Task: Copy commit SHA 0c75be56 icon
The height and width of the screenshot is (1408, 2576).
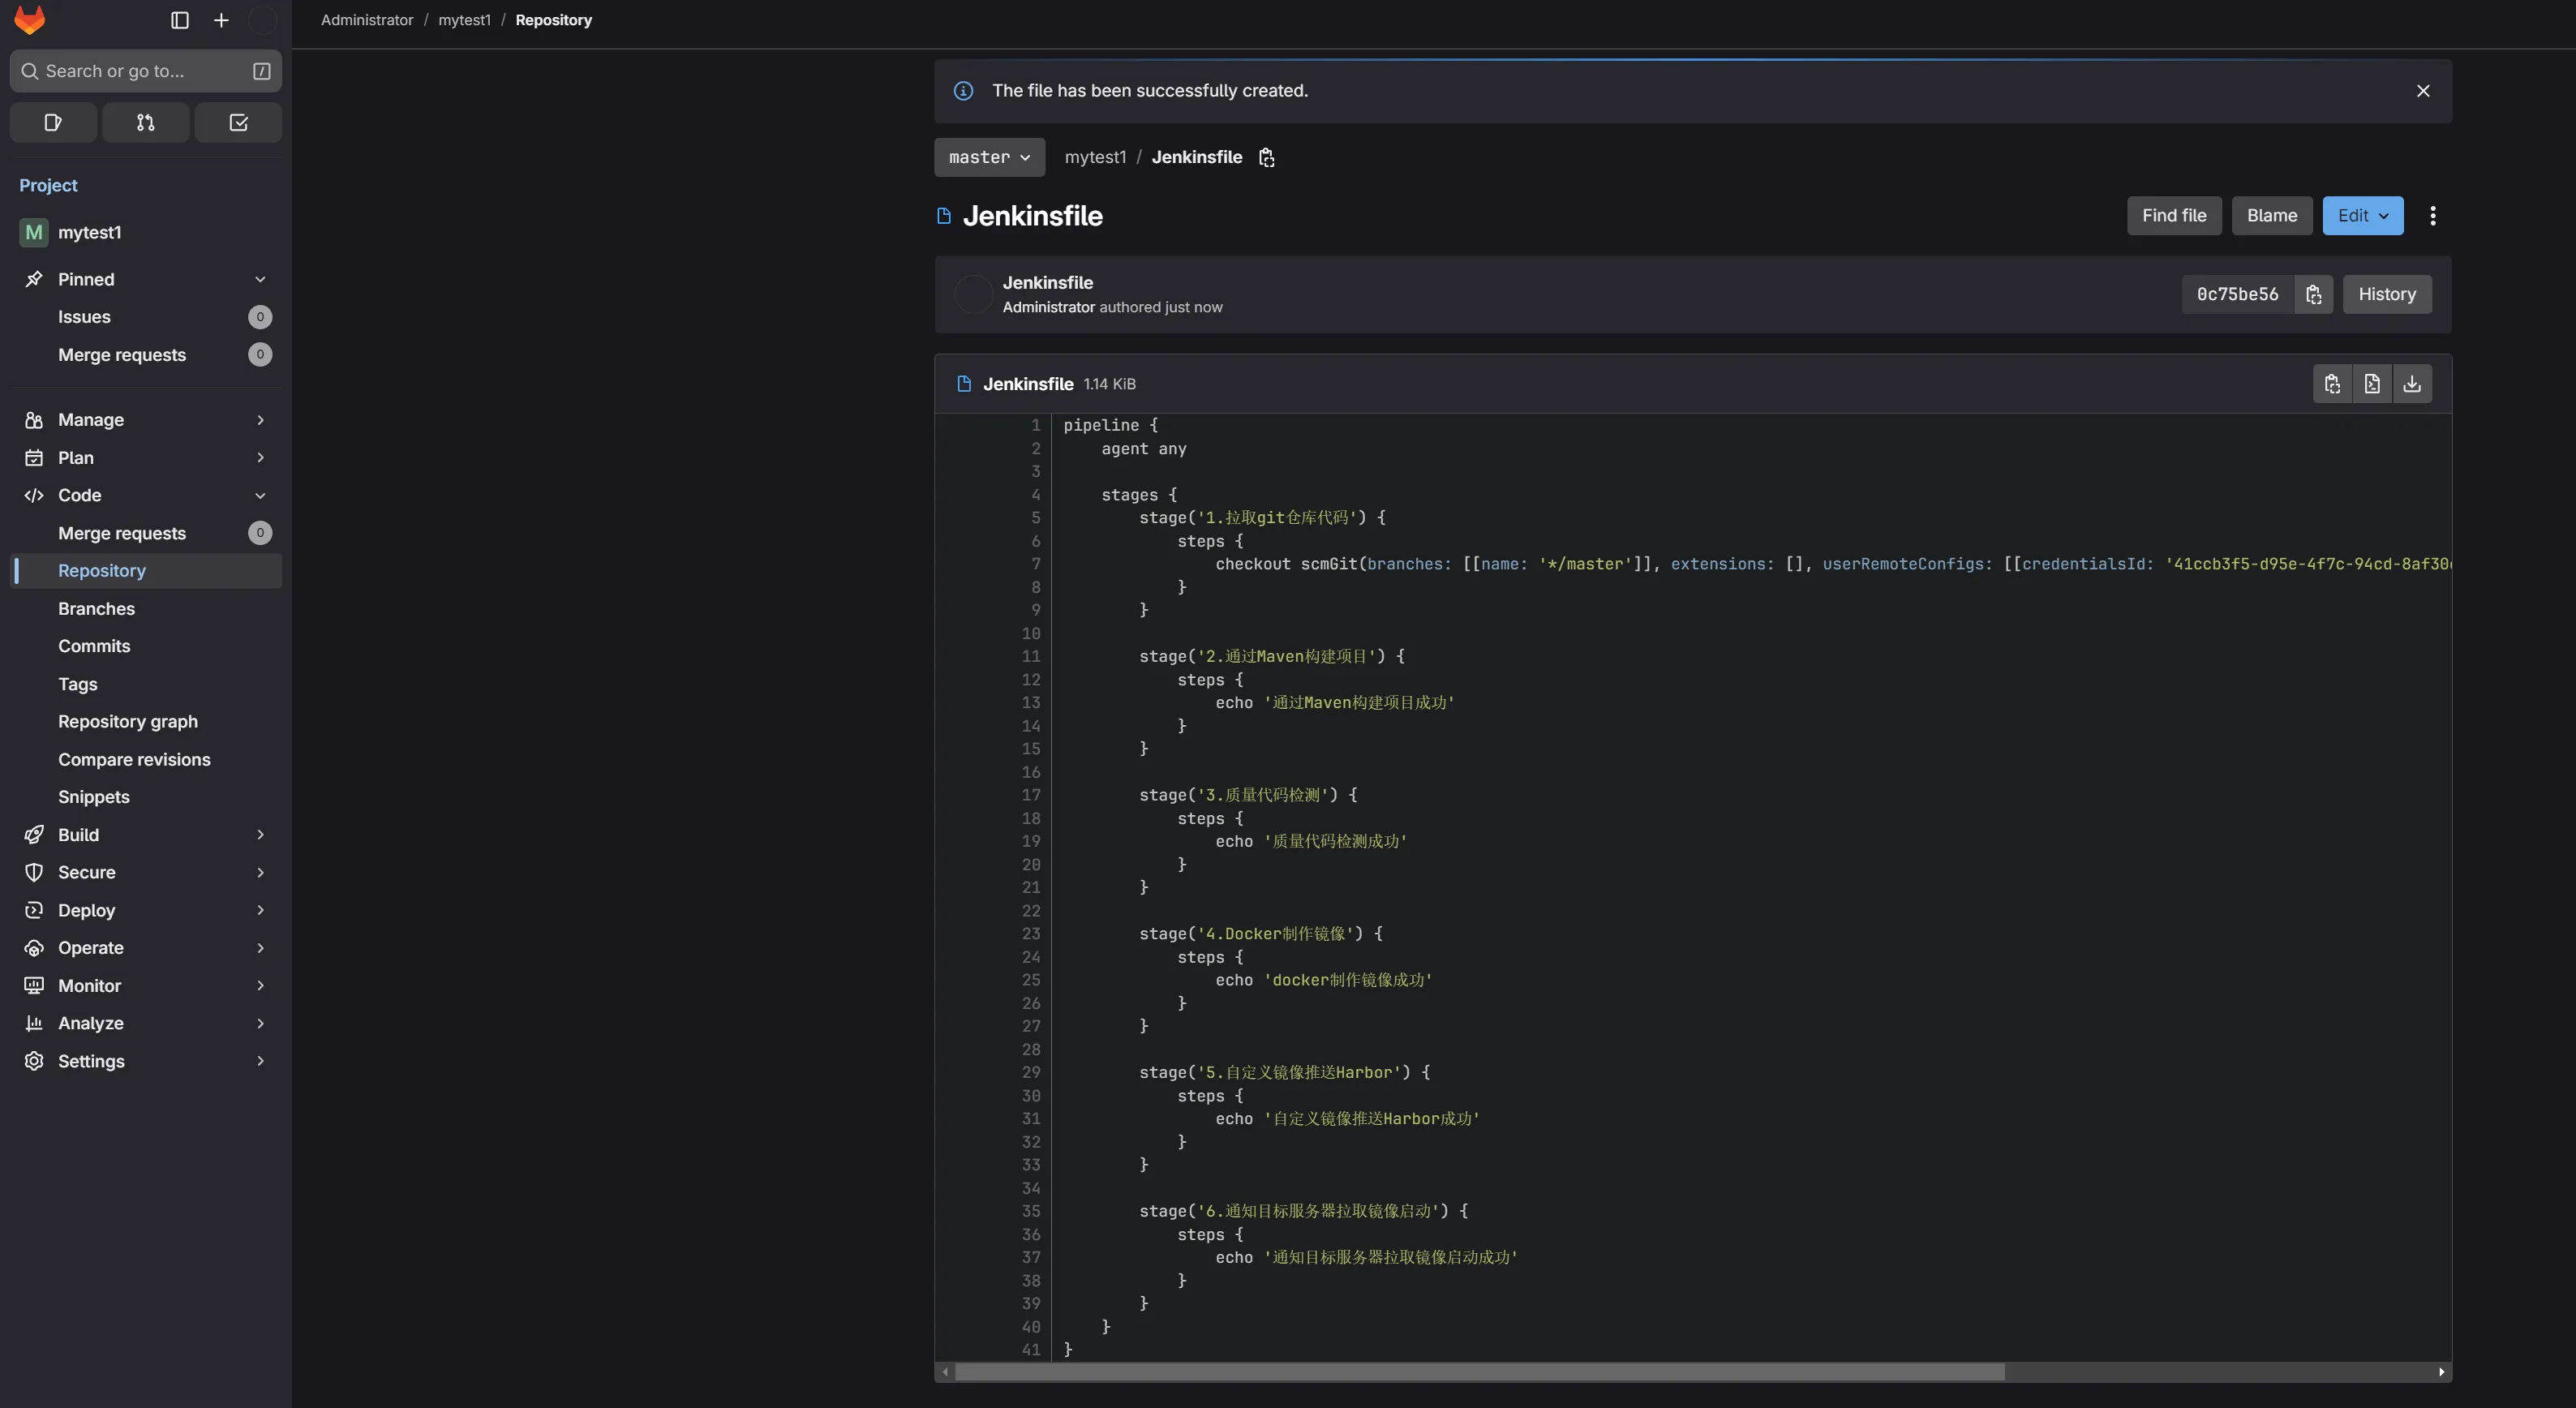Action: [x=2313, y=294]
